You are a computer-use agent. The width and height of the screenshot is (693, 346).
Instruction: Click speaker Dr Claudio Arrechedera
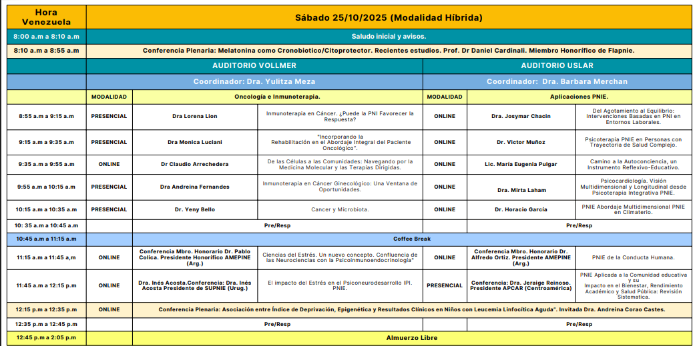[x=194, y=165]
